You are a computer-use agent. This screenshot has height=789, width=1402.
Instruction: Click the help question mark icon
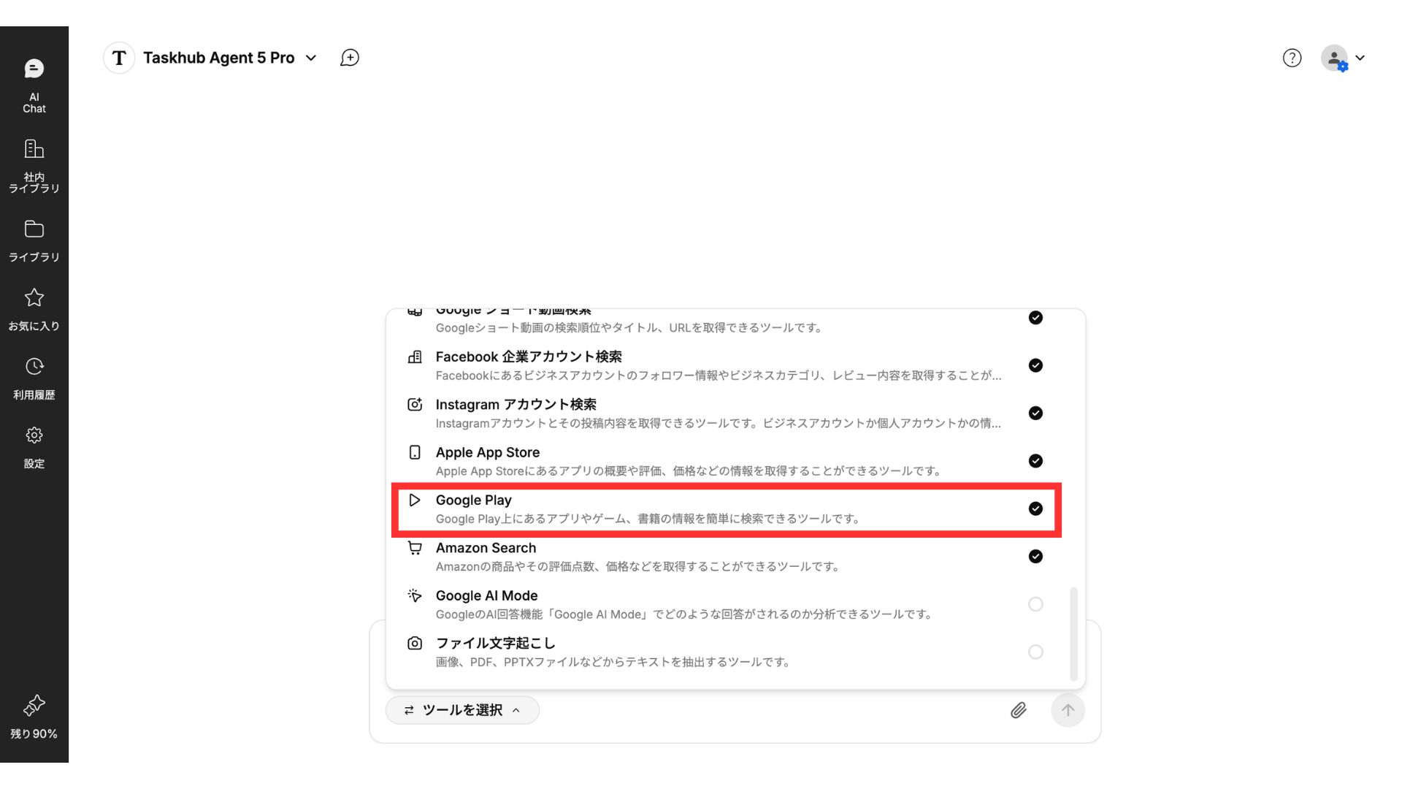click(x=1292, y=58)
